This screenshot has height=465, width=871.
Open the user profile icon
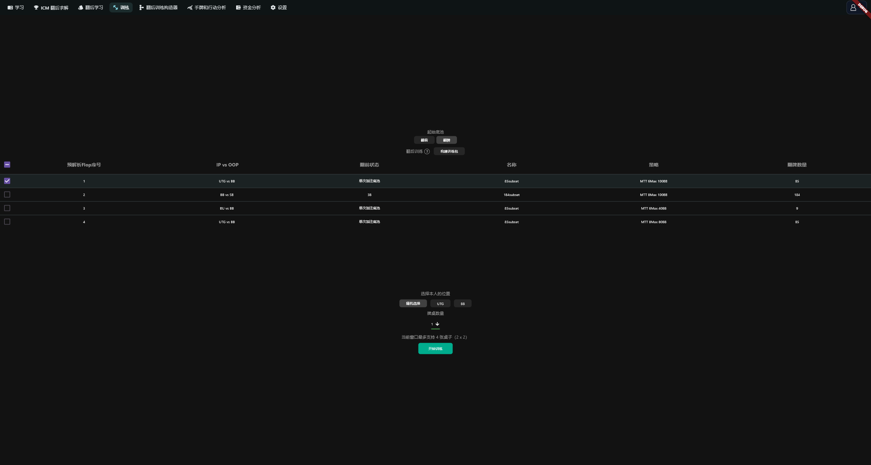point(853,7)
